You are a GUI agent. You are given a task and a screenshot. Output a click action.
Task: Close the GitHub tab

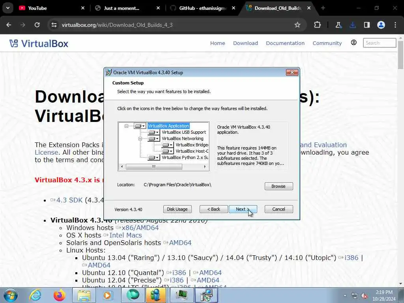(x=234, y=8)
